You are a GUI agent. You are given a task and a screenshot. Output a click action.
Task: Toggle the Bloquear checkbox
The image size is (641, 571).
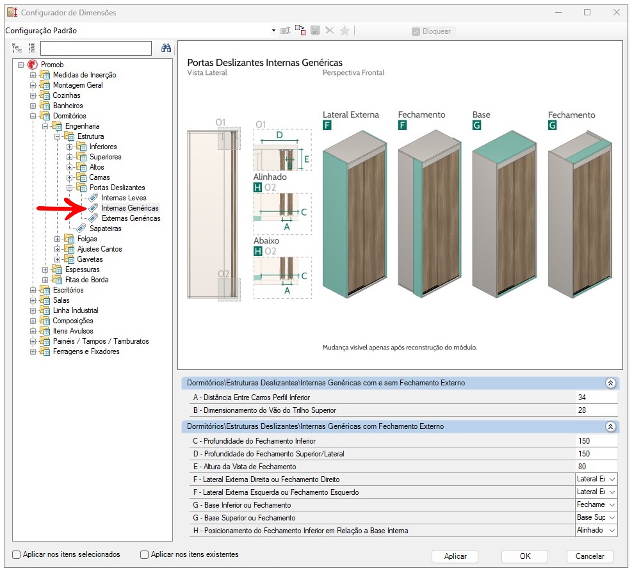click(x=416, y=31)
